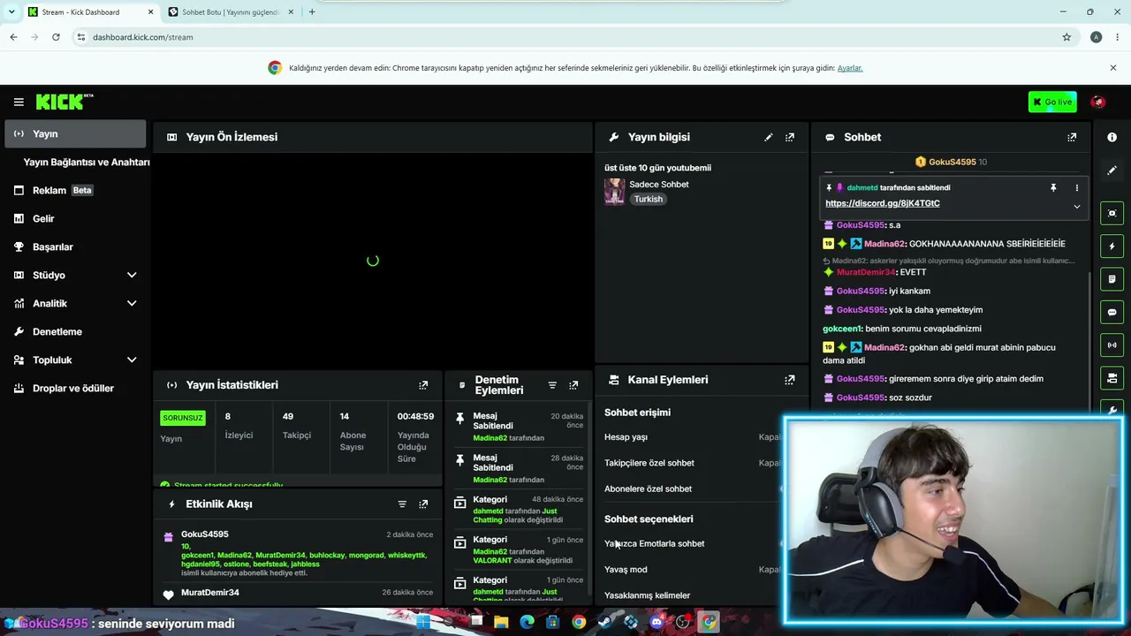
Task: Click the 00:48:59 stream duration value
Action: tap(415, 417)
